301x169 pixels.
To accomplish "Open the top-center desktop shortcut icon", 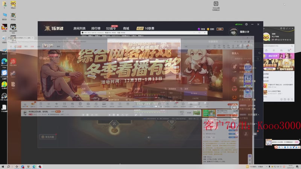I will tap(216, 6).
